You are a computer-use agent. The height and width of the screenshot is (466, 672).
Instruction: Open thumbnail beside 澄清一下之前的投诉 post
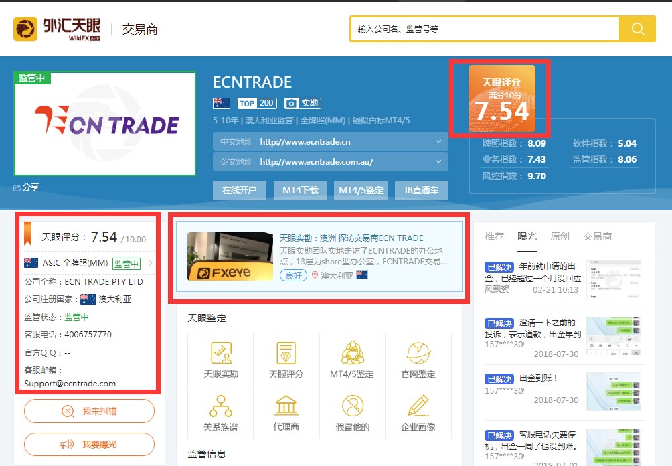[x=614, y=335]
